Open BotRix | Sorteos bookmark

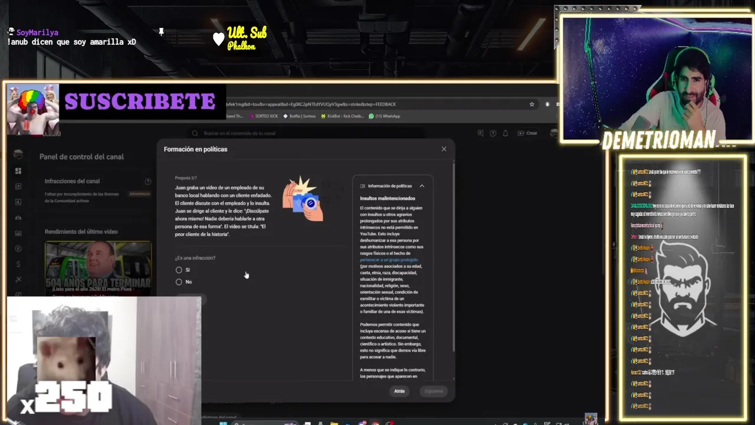tap(300, 116)
